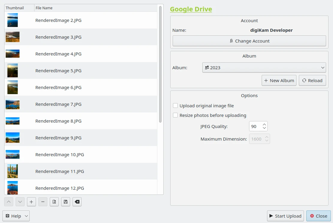Move selected image down with arrow icon
333x223 pixels.
[x=20, y=202]
